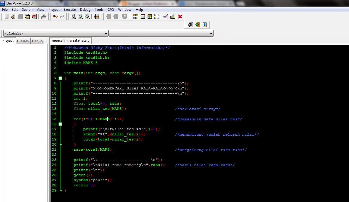Image resolution: width=349 pixels, height=202 pixels.
Task: Open the Execute menu
Action: (70, 9)
